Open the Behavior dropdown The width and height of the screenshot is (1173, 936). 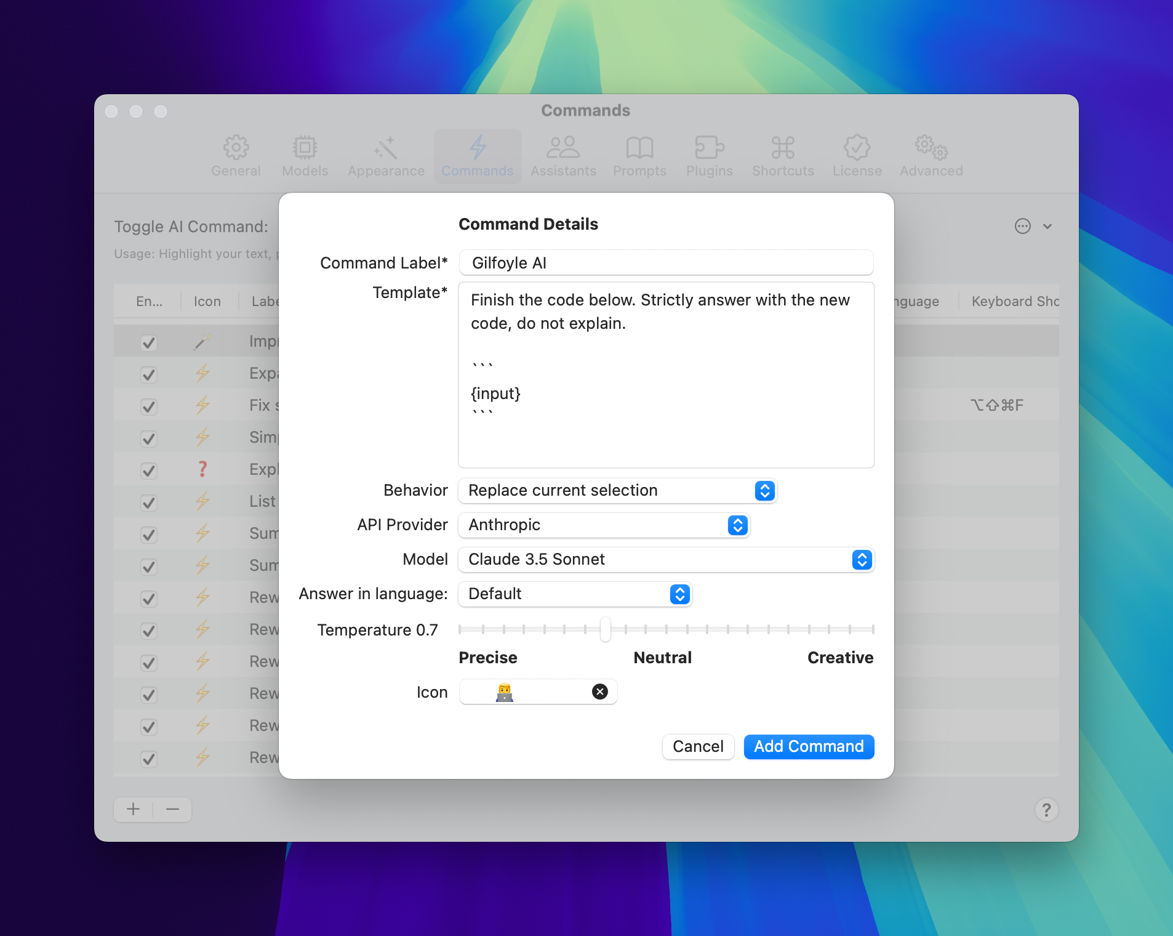pyautogui.click(x=763, y=491)
